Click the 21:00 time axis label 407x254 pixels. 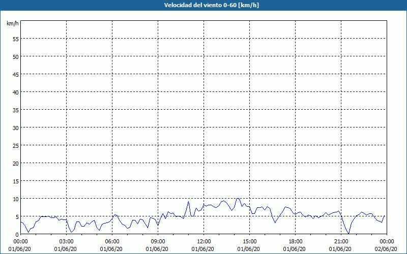[341, 242]
